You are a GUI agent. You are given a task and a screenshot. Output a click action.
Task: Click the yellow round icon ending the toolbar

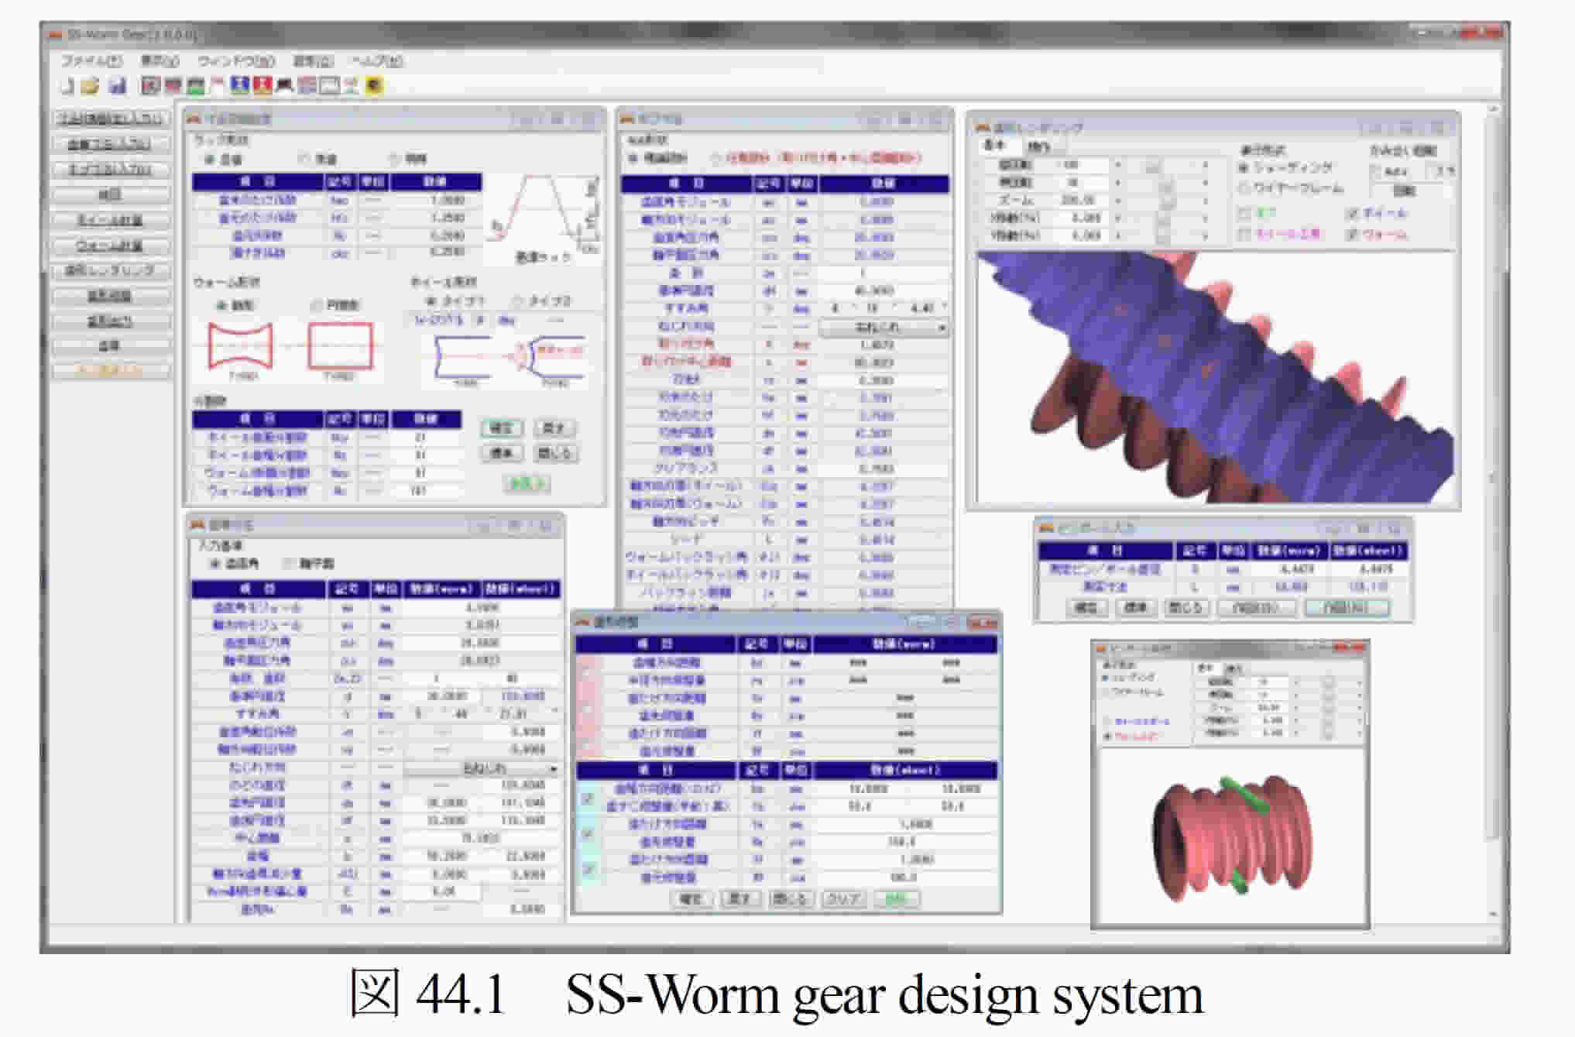click(375, 86)
